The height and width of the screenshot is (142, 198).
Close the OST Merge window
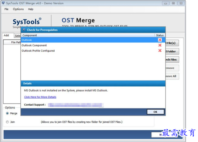pos(181,3)
